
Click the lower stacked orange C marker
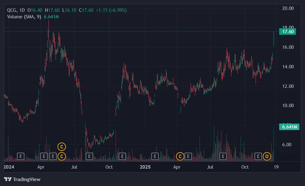point(62,156)
